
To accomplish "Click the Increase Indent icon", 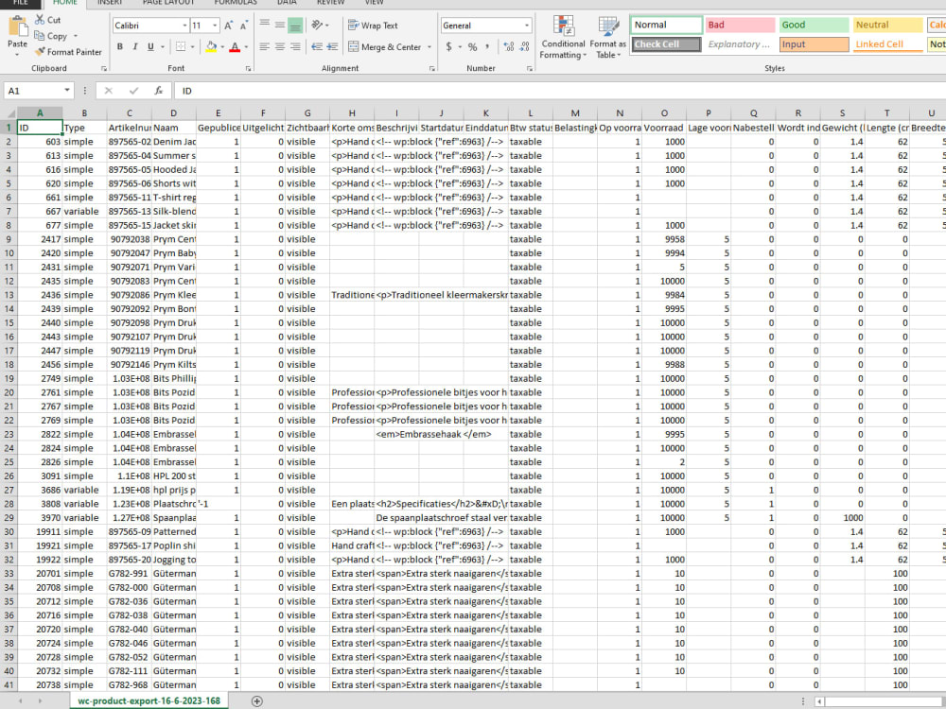I will pyautogui.click(x=332, y=46).
